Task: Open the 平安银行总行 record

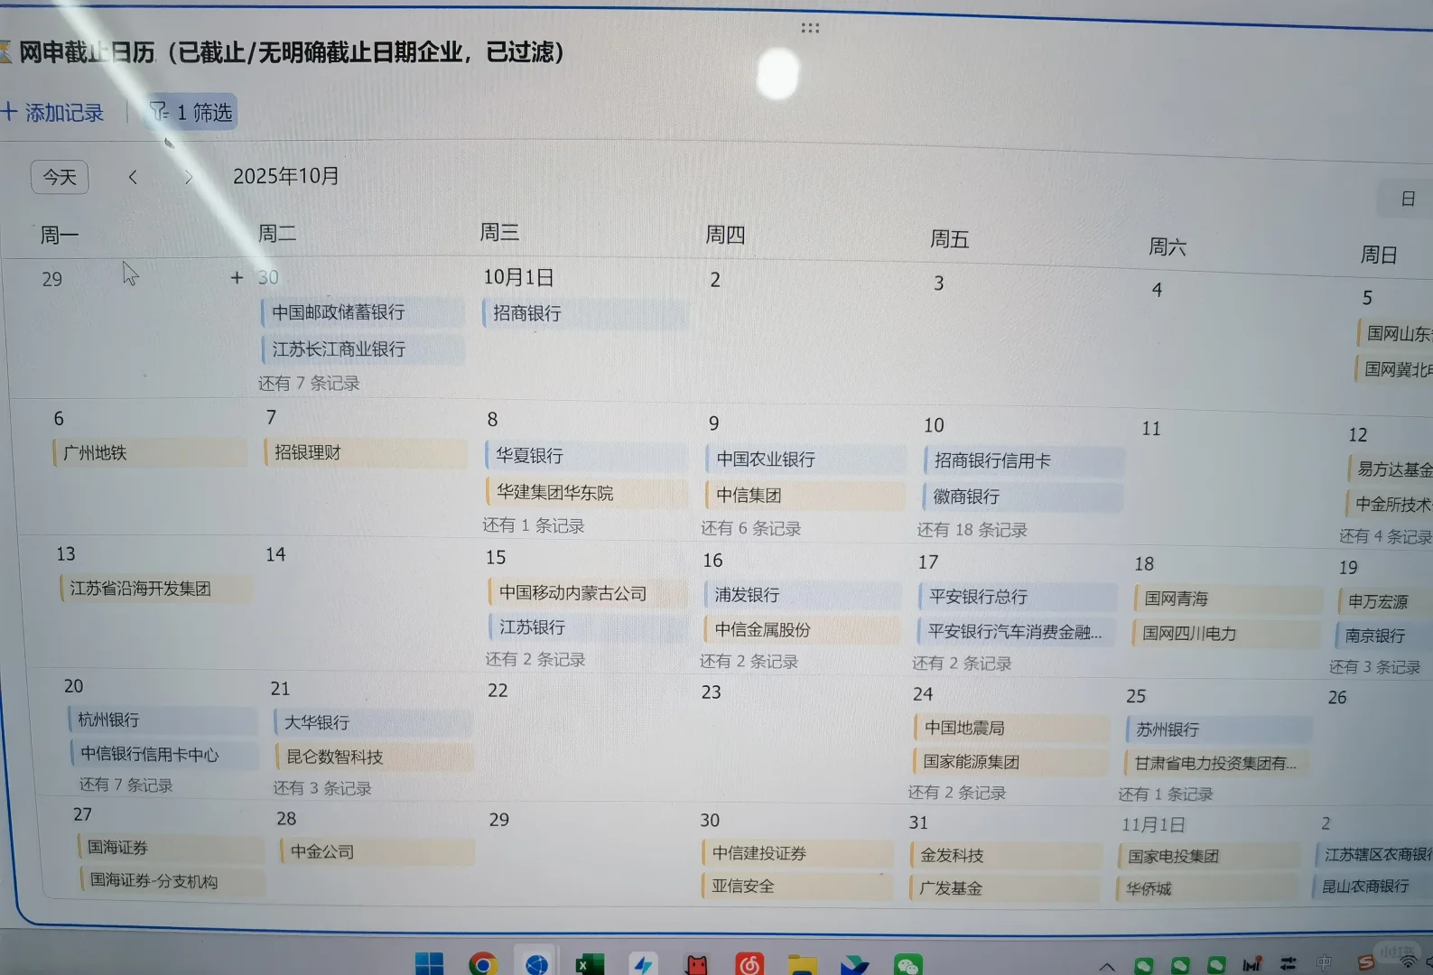Action: click(x=1018, y=597)
